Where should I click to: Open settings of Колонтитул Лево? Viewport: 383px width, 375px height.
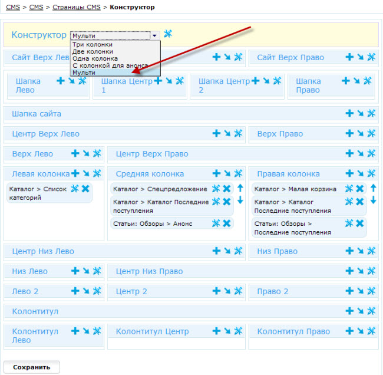pyautogui.click(x=97, y=331)
